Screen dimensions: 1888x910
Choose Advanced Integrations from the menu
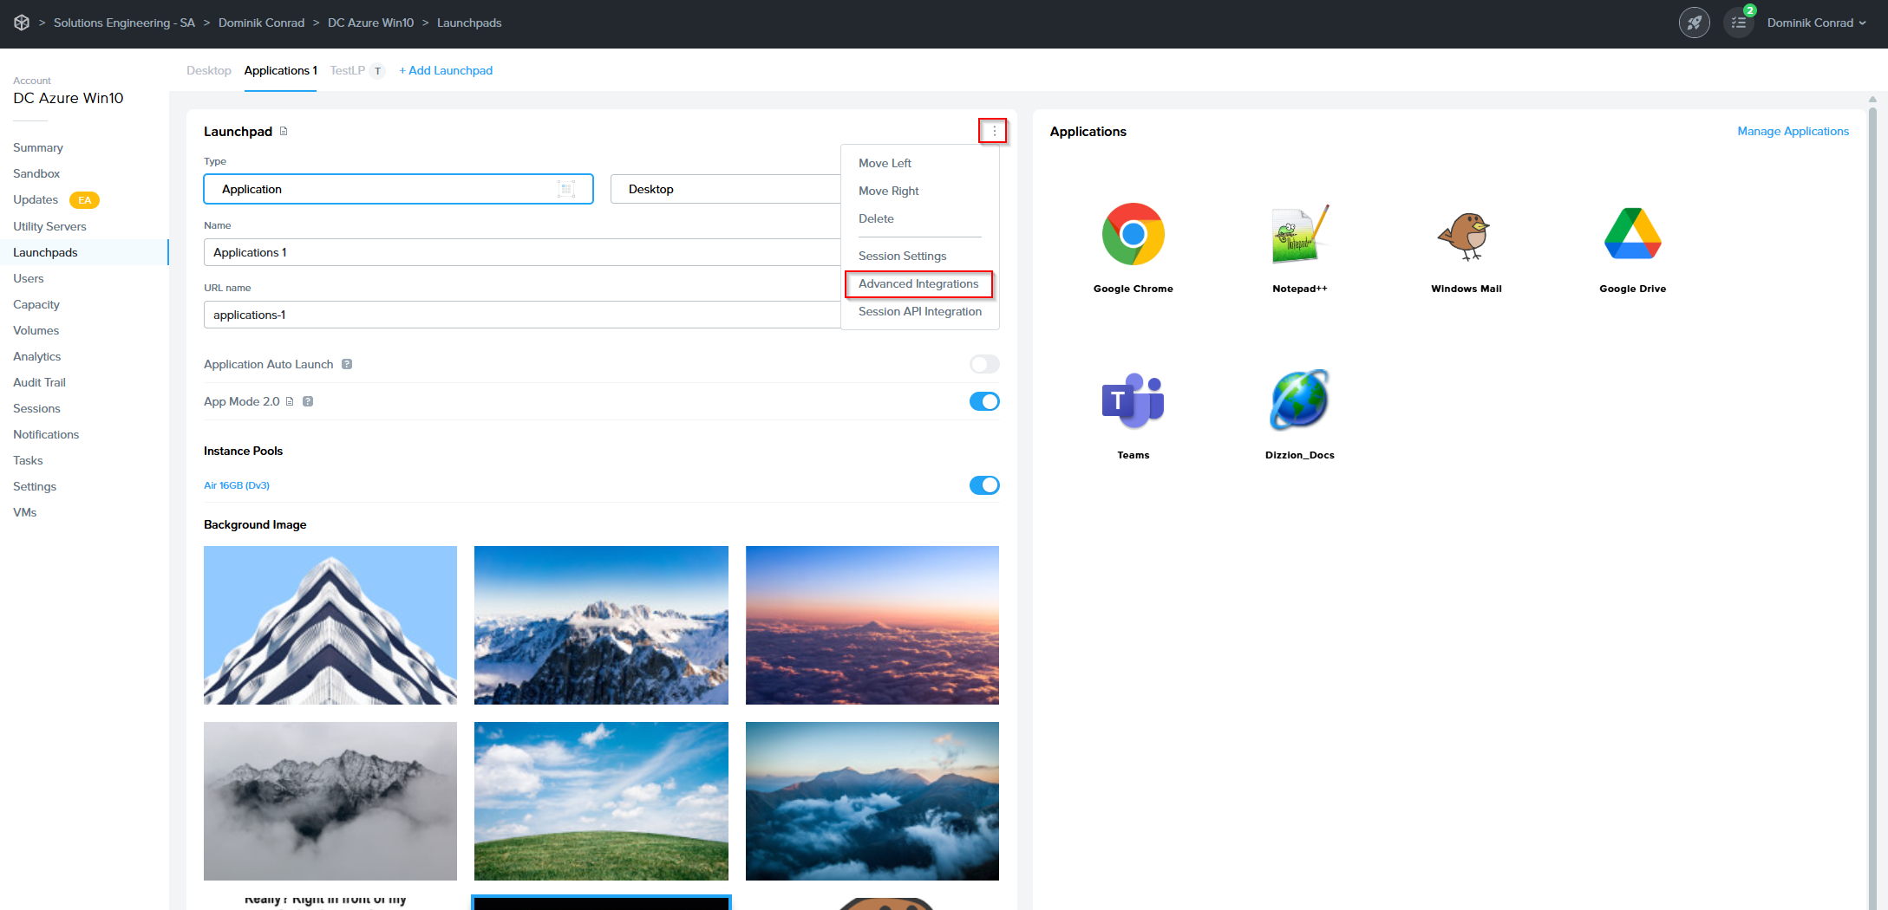pos(918,283)
